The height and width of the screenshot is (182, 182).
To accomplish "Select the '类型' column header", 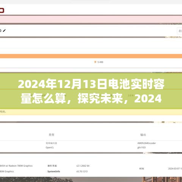I will coord(52,135).
